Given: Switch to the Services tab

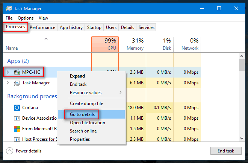Looking at the screenshot, I should 147,27.
